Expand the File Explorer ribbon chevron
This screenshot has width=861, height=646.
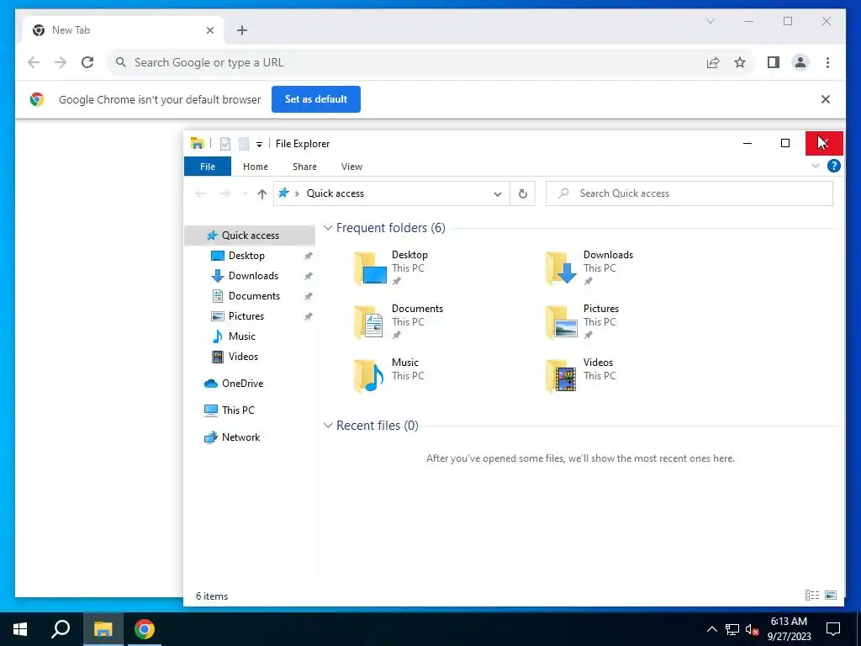click(816, 166)
